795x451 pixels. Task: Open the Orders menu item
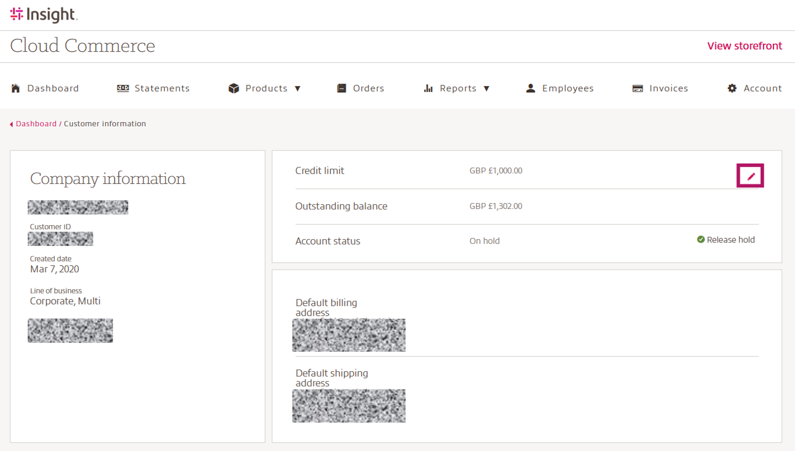(369, 88)
